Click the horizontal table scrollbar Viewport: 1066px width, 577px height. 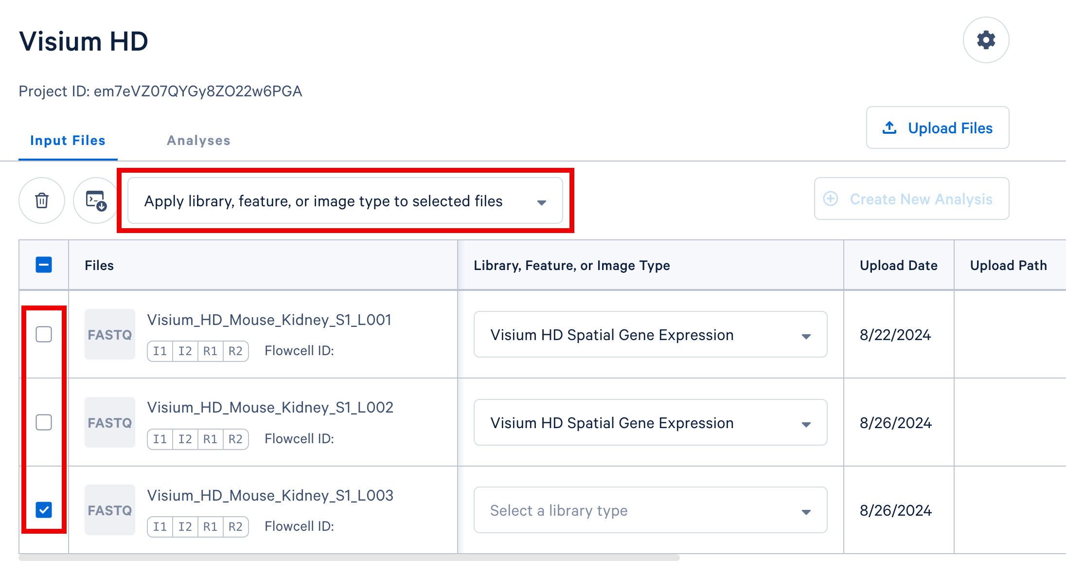click(x=349, y=558)
